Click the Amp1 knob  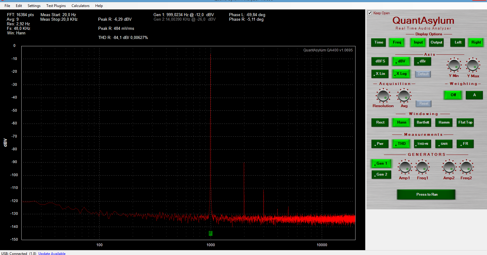[x=405, y=167]
